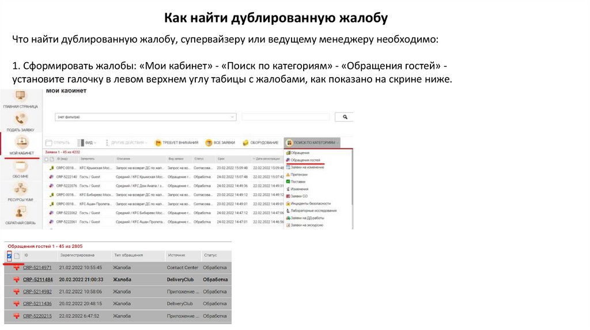590x330 pixels.
Task: Sort by Срок column header
Action: point(221,159)
